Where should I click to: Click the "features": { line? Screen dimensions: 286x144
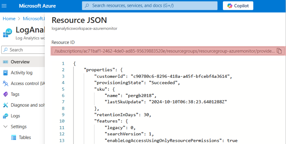pos(111,121)
